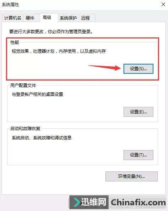Click the 视觉效果 performance description text
Viewport: 168px width, 211px height.
coord(59,51)
